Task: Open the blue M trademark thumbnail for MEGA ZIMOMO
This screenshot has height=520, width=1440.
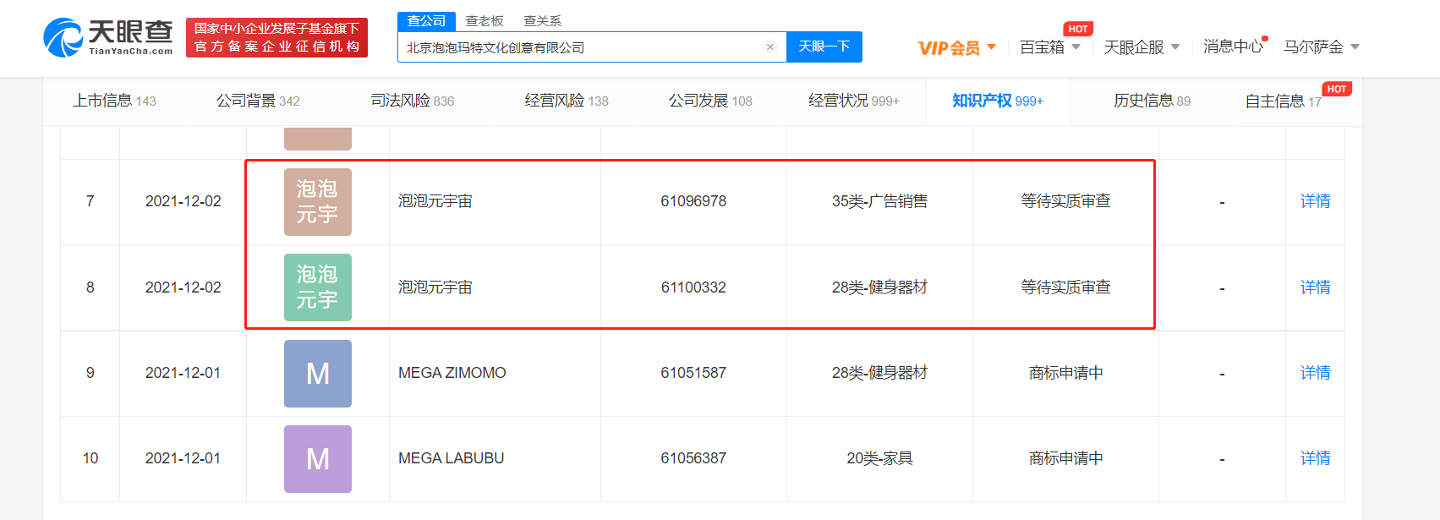Action: tap(318, 374)
